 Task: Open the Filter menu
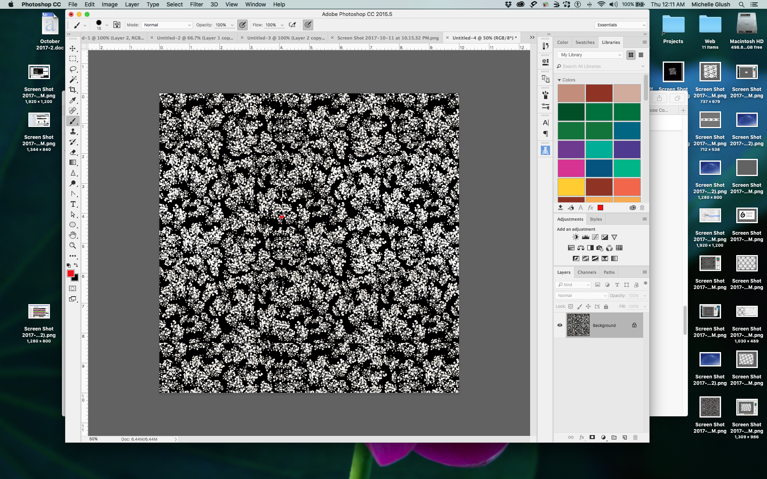pos(197,4)
